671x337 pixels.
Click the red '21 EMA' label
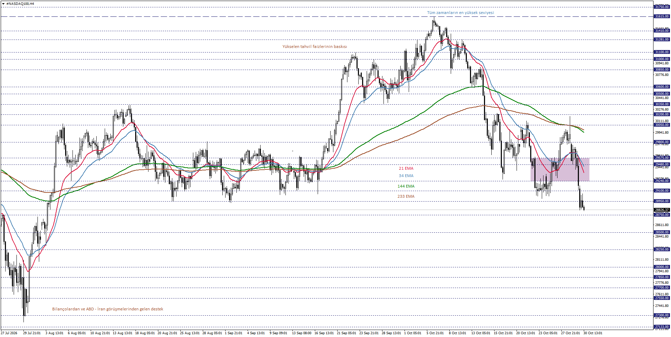[x=406, y=168]
